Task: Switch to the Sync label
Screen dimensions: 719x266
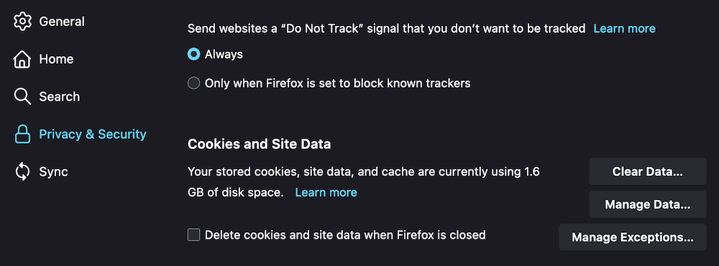Action: (x=54, y=172)
